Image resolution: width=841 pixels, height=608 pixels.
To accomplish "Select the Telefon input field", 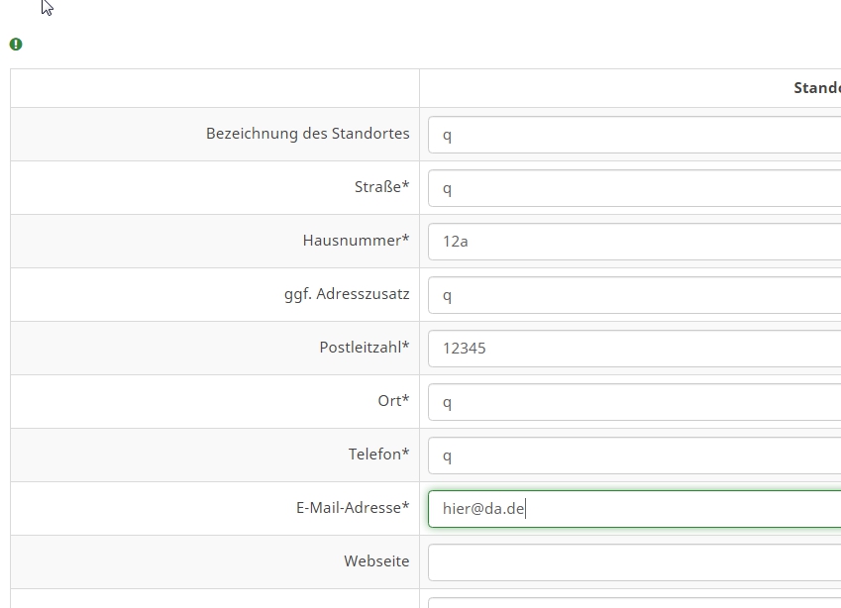I will (635, 456).
